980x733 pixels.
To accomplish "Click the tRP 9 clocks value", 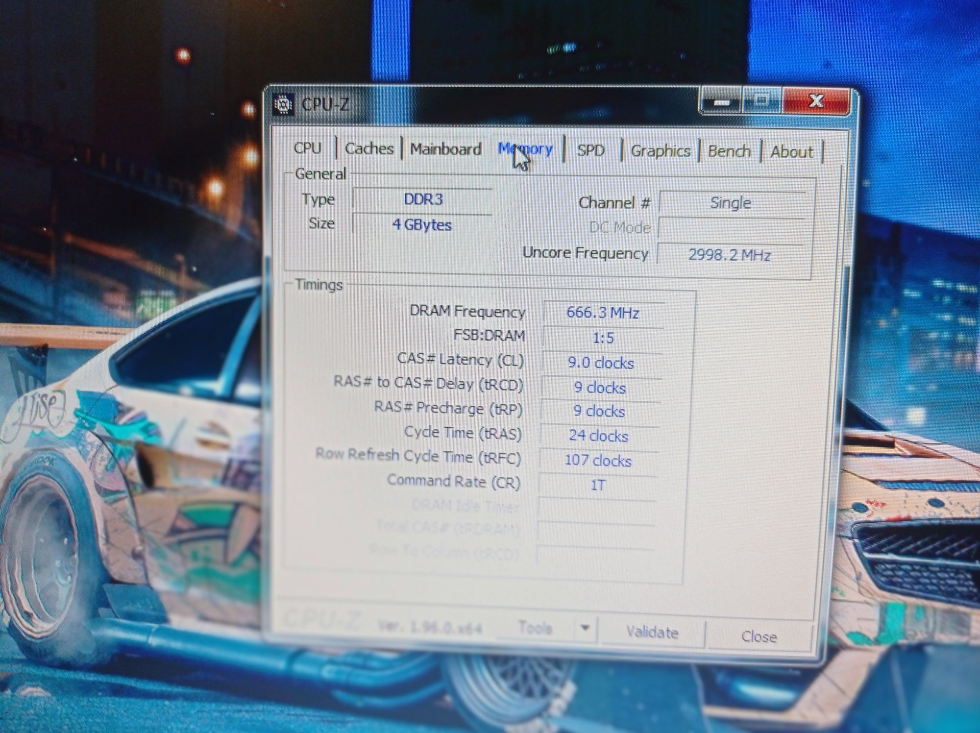I will 599,411.
